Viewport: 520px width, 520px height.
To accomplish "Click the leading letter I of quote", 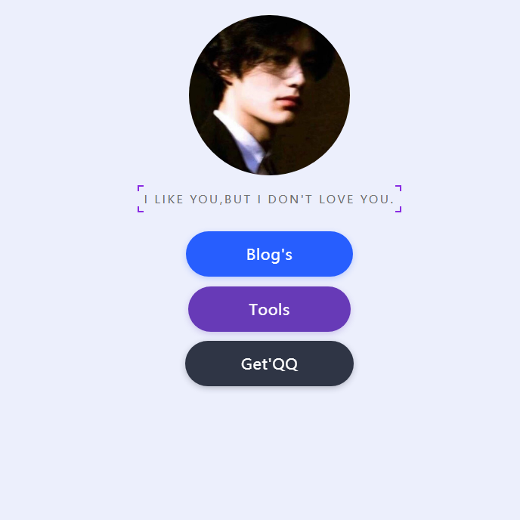I will [146, 200].
